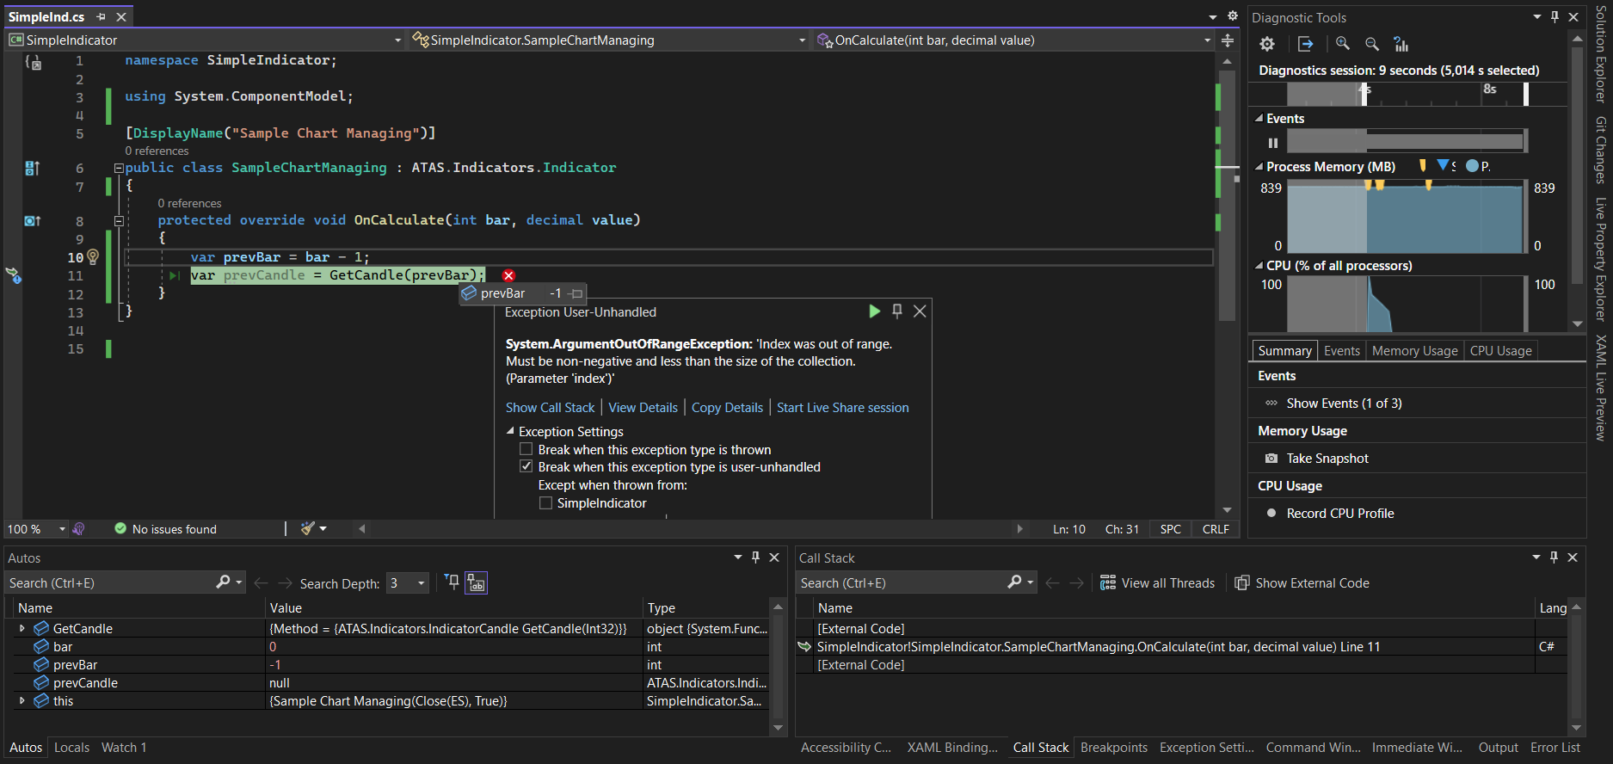Continue execution with green play arrow
The height and width of the screenshot is (764, 1613).
point(874,311)
